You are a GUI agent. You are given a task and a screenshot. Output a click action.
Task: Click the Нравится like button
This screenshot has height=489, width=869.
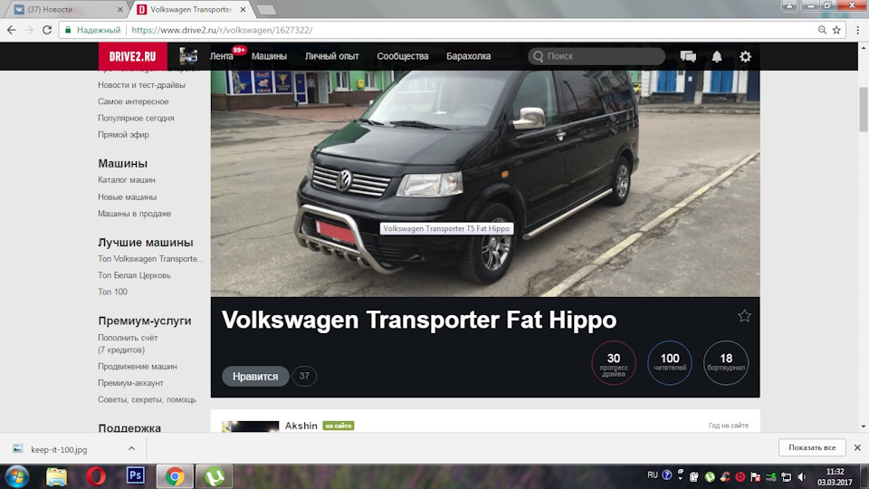pyautogui.click(x=255, y=377)
